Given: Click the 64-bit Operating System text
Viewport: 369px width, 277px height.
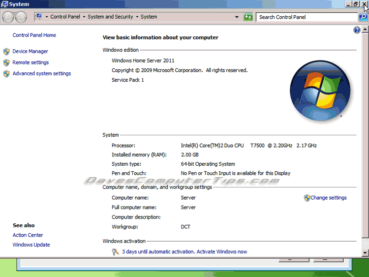Looking at the screenshot, I should (208, 164).
